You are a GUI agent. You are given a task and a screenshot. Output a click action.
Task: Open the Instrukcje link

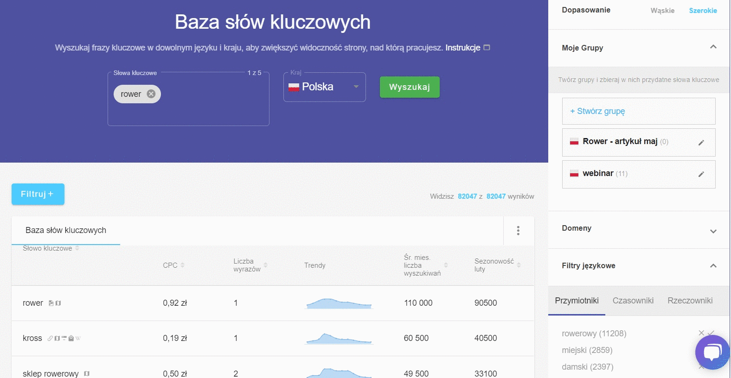(462, 48)
